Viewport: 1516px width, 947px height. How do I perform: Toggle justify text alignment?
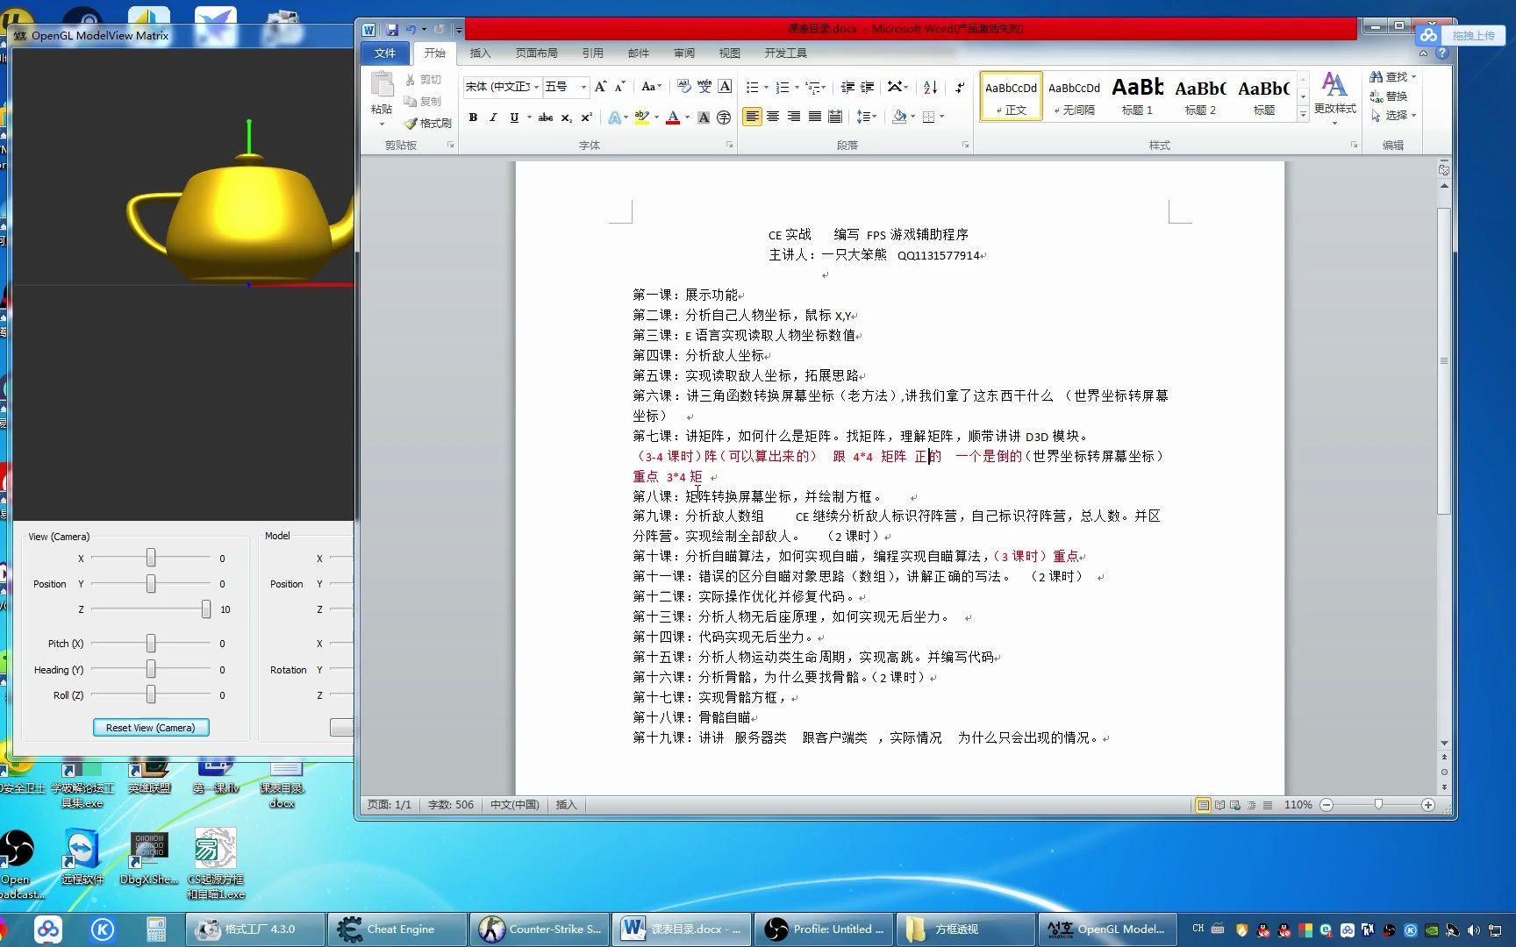[x=815, y=117]
